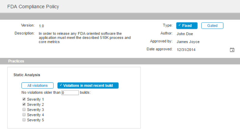Enable the Severity 4 checkbox
This screenshot has width=240, height=132.
pos(24,115)
